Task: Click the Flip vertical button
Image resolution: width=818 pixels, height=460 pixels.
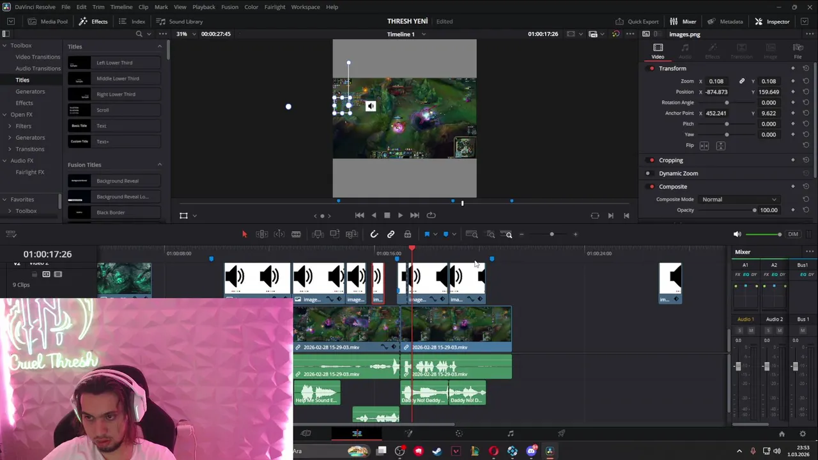Action: 720,146
